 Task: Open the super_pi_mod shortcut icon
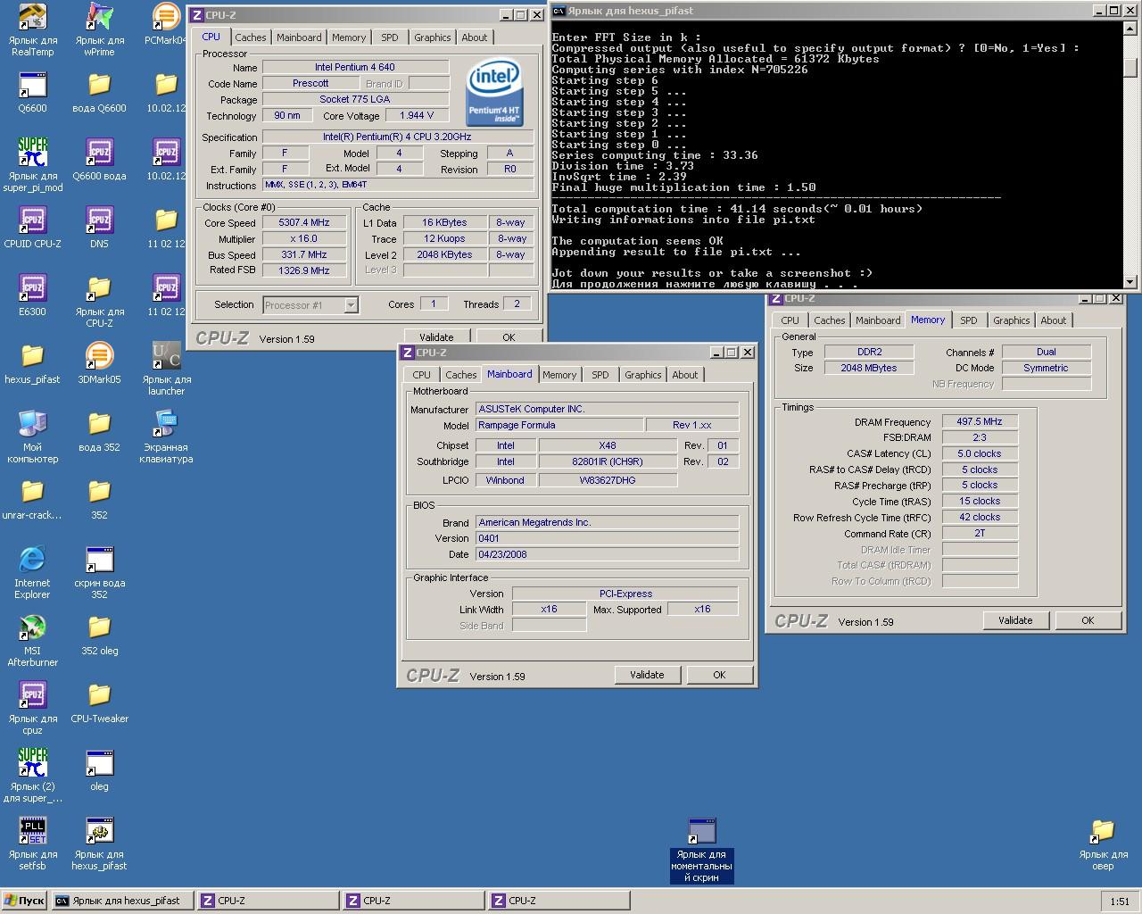coord(33,153)
